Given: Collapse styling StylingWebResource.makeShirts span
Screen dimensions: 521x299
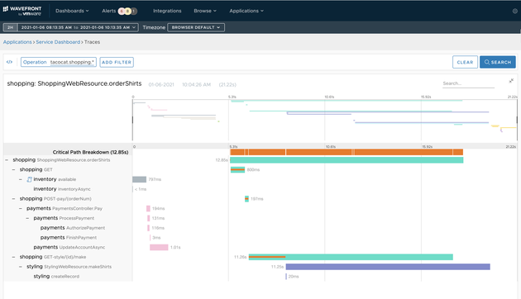Looking at the screenshot, I should click(21, 267).
